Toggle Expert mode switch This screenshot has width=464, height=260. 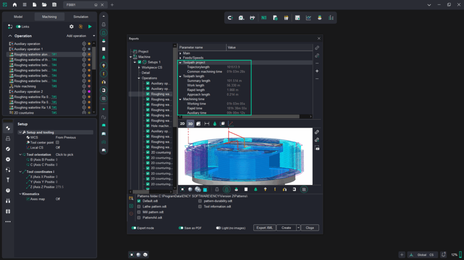pyautogui.click(x=134, y=228)
